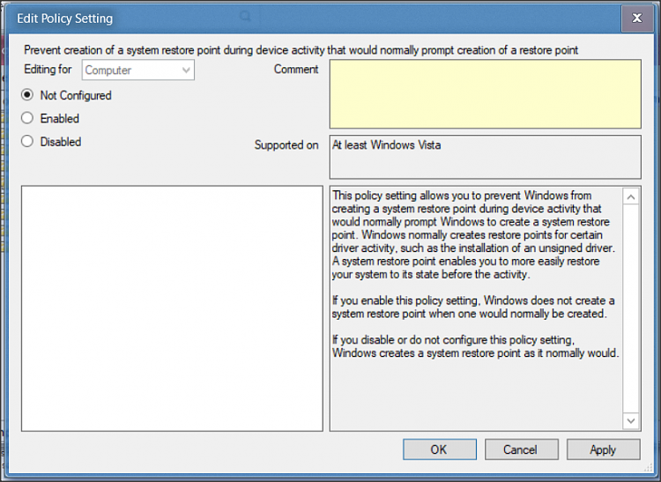661x482 pixels.
Task: Open the Editing for Computer dropdown
Action: point(138,70)
